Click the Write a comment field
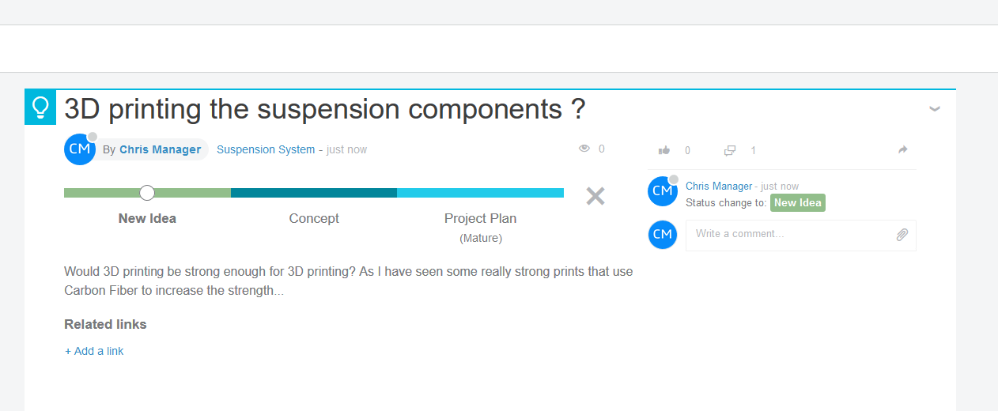Screen dimensions: 998x411 coord(787,235)
